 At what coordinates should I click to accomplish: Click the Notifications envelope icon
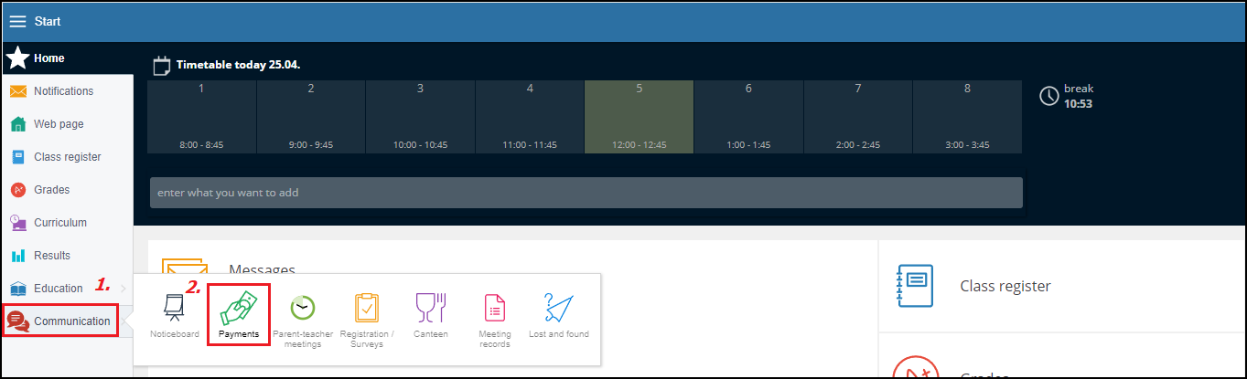coord(18,91)
